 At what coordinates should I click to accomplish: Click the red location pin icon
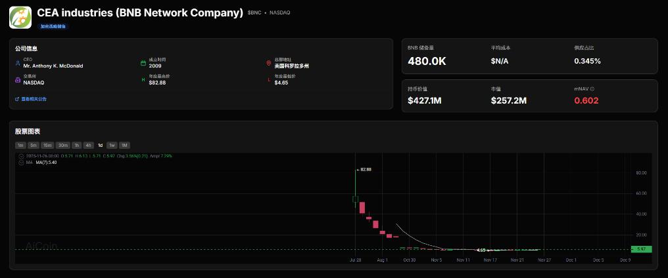(268, 63)
